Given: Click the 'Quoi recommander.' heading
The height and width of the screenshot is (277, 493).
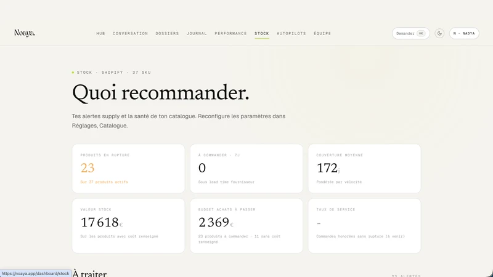Looking at the screenshot, I should coord(161,94).
